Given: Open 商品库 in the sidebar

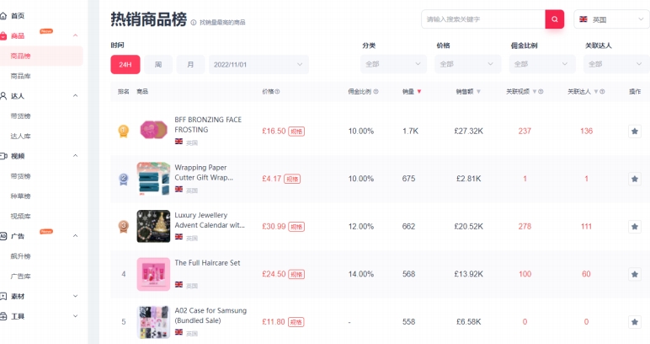Looking at the screenshot, I should pyautogui.click(x=21, y=76).
